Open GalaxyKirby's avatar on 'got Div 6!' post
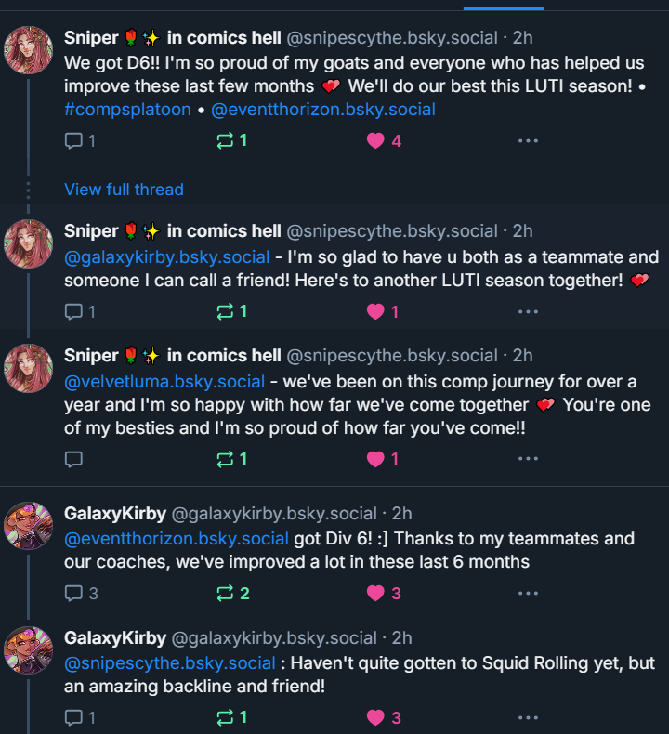The width and height of the screenshot is (669, 734). [28, 527]
